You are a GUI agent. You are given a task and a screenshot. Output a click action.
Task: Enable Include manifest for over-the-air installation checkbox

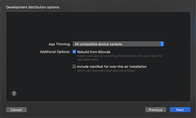74,66
